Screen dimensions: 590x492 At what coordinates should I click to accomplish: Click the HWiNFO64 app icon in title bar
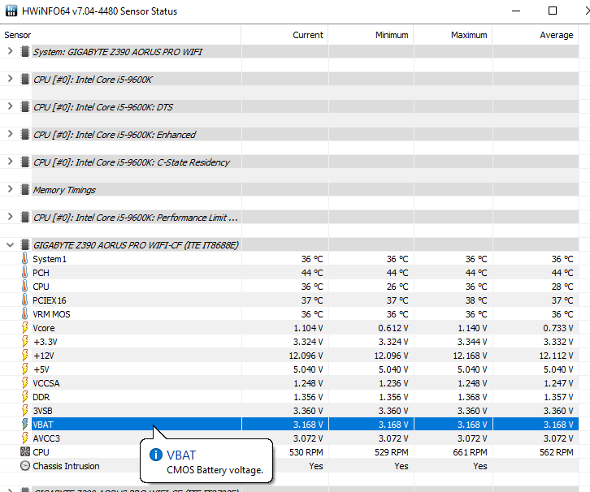11,11
